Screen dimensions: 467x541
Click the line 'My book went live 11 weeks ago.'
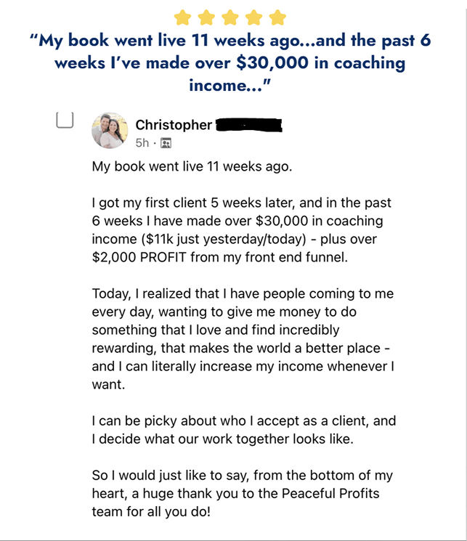point(192,166)
